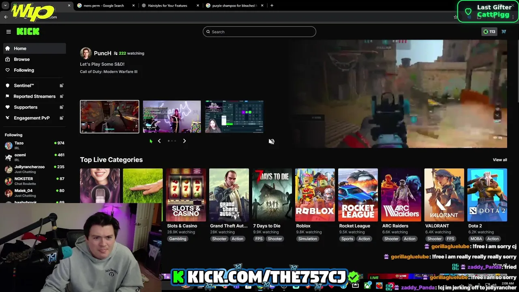The height and width of the screenshot is (292, 519).
Task: Open ozemi's avatar in Following list
Action: pyautogui.click(x=9, y=157)
